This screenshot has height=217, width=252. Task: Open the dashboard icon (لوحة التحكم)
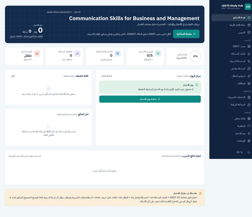pos(249,18)
